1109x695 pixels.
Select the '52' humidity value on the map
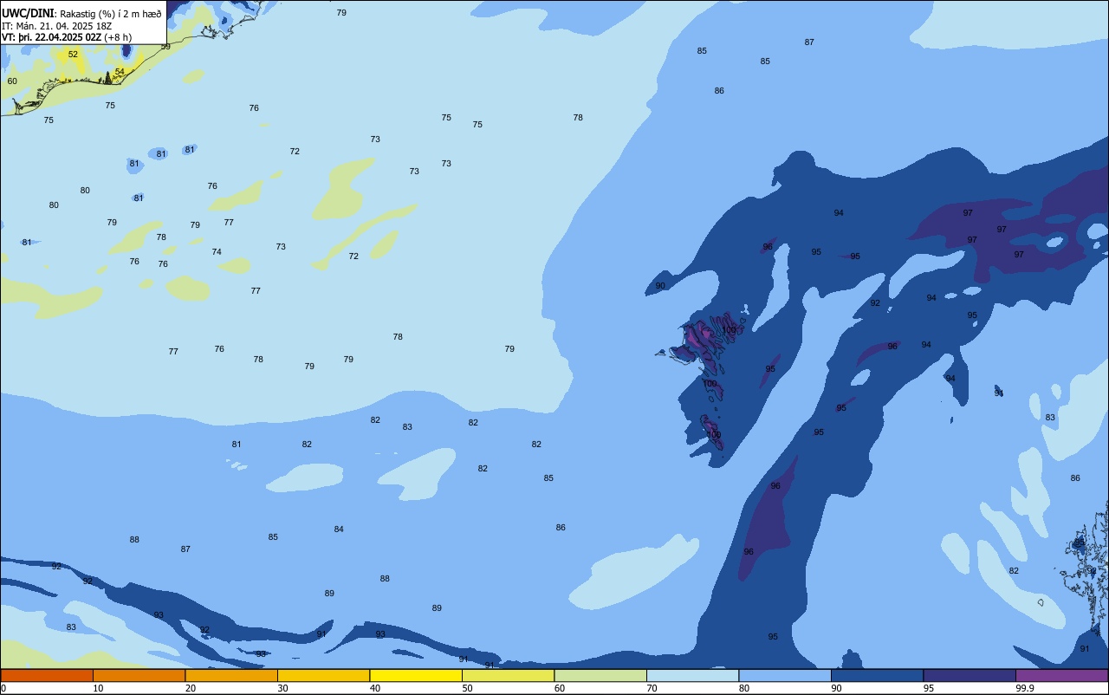(x=73, y=54)
